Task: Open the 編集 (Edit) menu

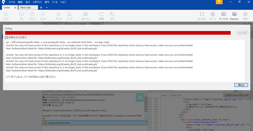Action: pyautogui.click(x=20, y=2)
